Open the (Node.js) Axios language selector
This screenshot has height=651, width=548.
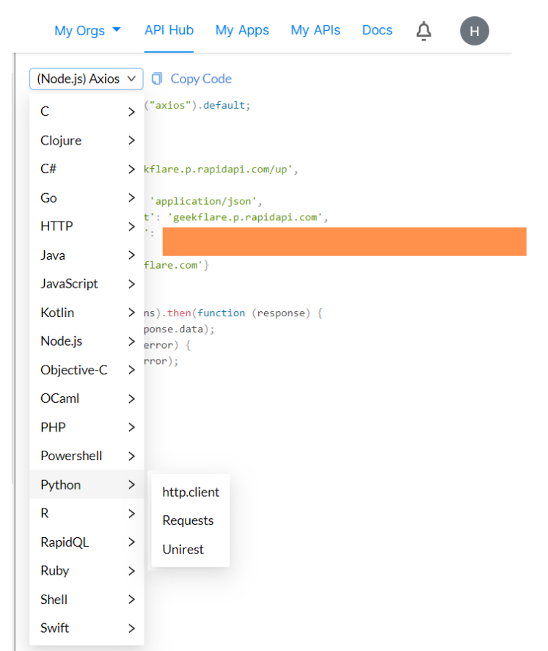[87, 79]
